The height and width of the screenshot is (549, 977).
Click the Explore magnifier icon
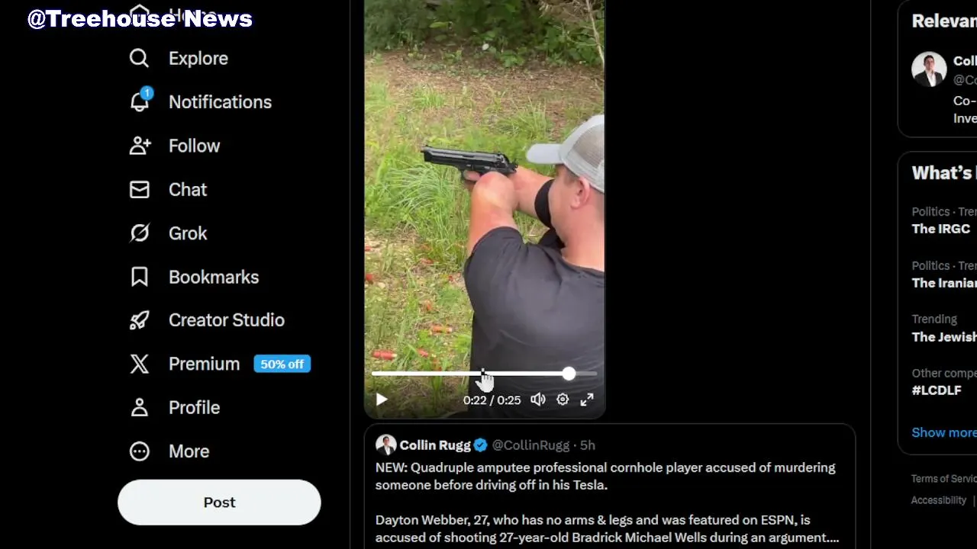[139, 59]
